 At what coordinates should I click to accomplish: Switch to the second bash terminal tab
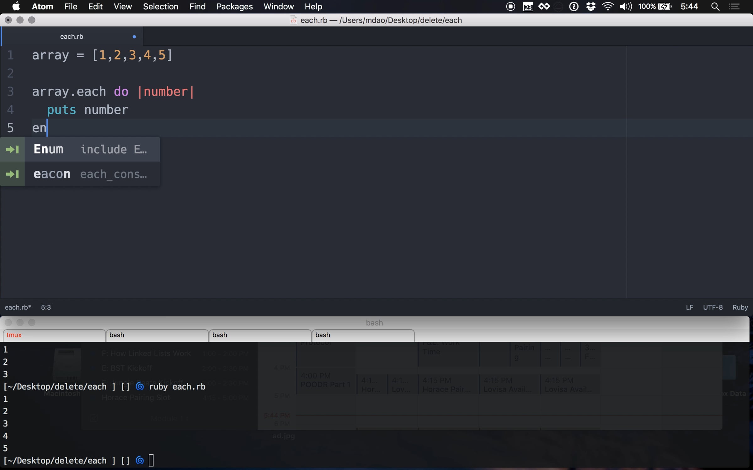(157, 335)
